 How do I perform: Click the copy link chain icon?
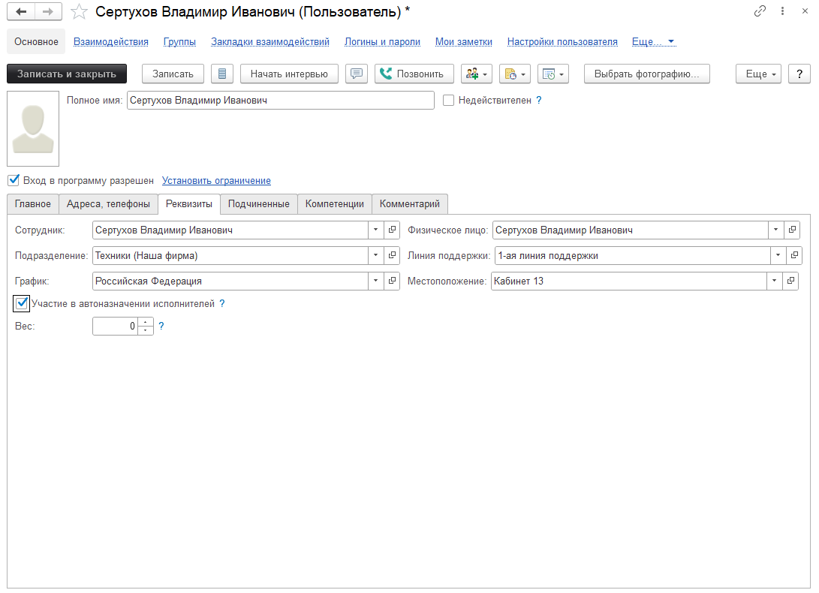760,11
